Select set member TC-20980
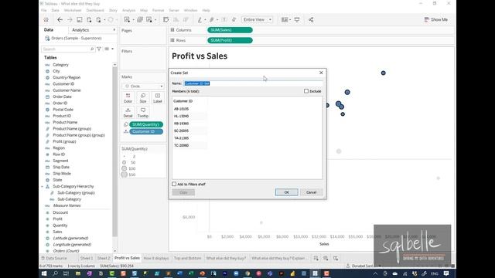This screenshot has width=495, height=278. [181, 145]
